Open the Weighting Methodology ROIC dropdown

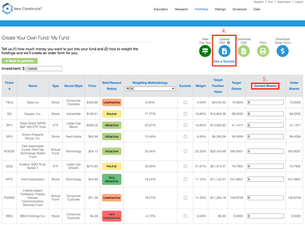(150, 89)
